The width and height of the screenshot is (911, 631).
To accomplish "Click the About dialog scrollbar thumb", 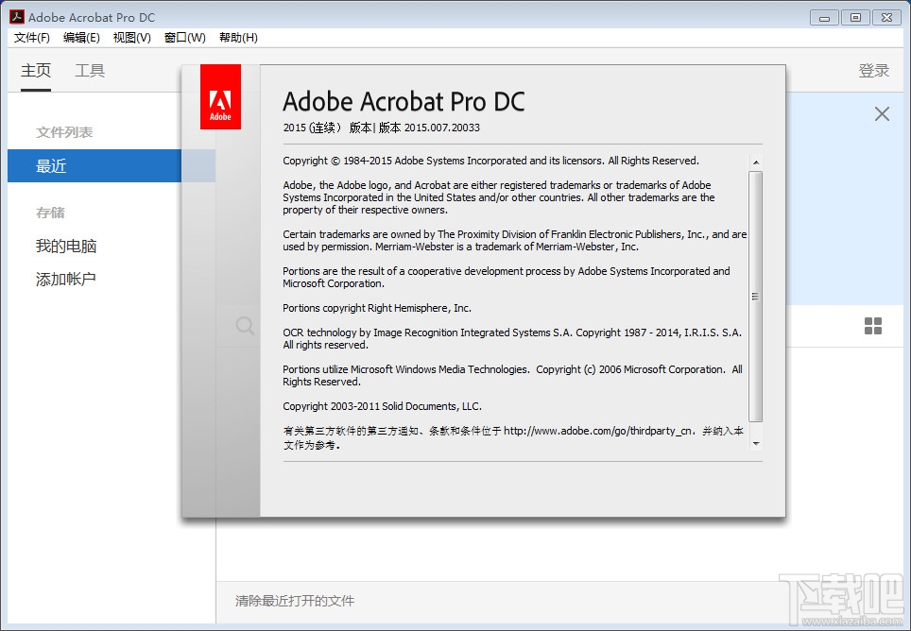I will pos(755,296).
